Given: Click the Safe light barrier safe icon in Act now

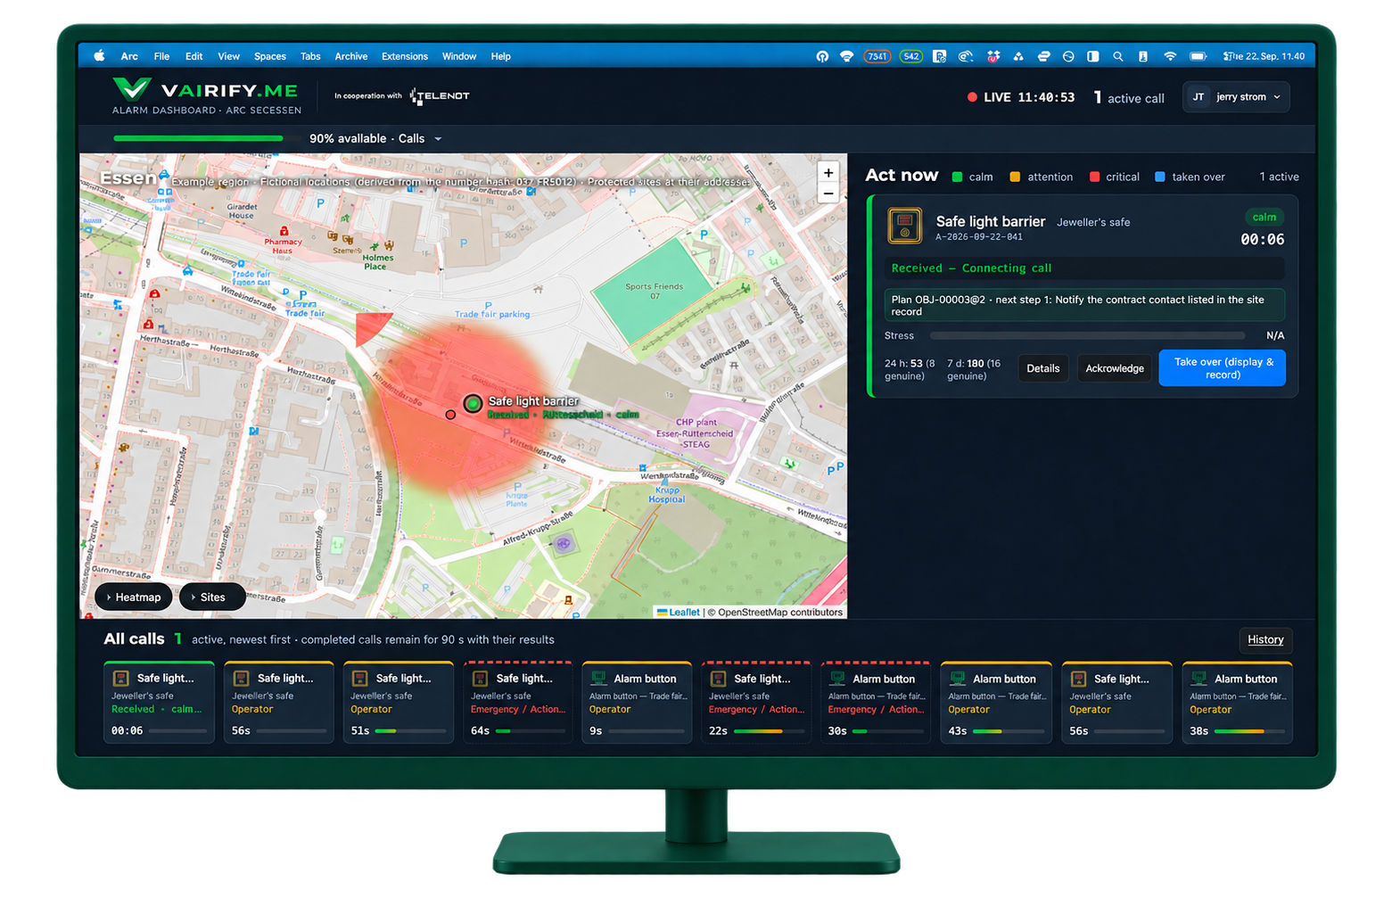Looking at the screenshot, I should point(904,227).
